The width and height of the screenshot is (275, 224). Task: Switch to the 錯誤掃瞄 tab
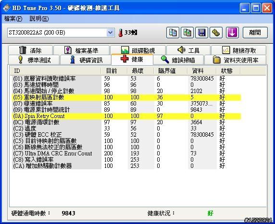click(178, 60)
